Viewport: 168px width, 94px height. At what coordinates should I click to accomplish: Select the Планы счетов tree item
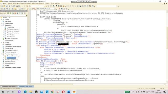point(9,48)
